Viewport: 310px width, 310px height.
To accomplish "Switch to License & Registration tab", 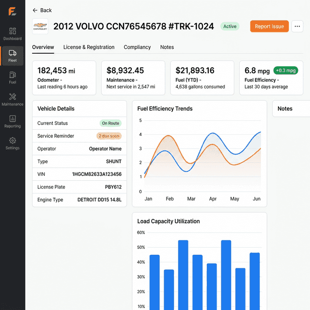I will tap(89, 47).
